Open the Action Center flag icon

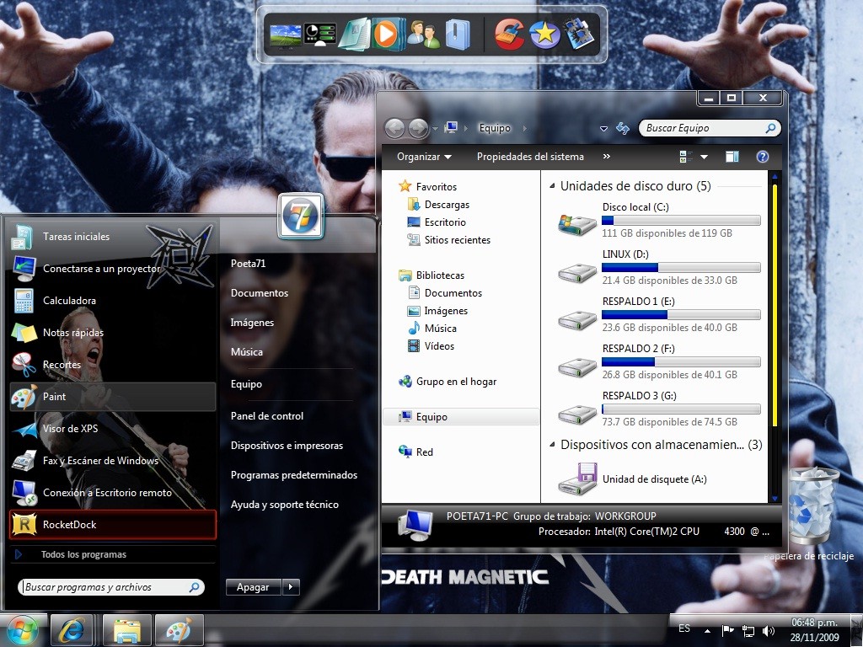[727, 630]
